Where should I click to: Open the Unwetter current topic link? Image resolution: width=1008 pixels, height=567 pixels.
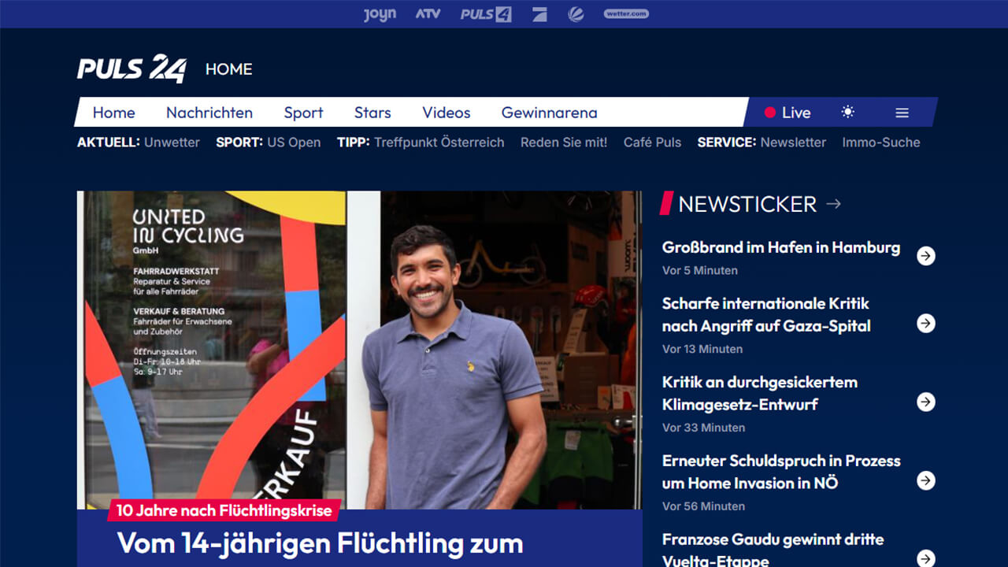click(x=172, y=143)
